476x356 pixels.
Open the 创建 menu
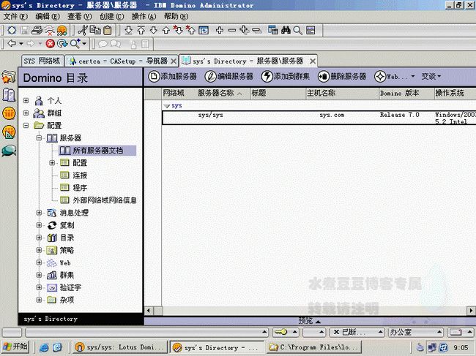point(112,16)
